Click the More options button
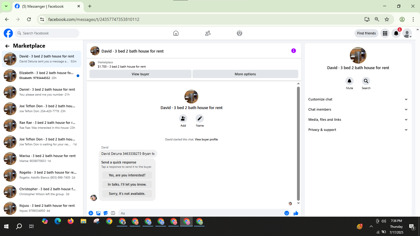The width and height of the screenshot is (420, 236). point(245,74)
